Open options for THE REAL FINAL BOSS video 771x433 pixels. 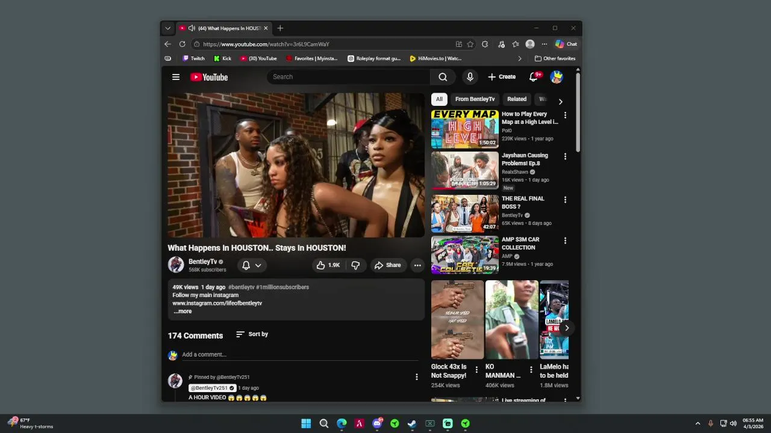click(565, 200)
